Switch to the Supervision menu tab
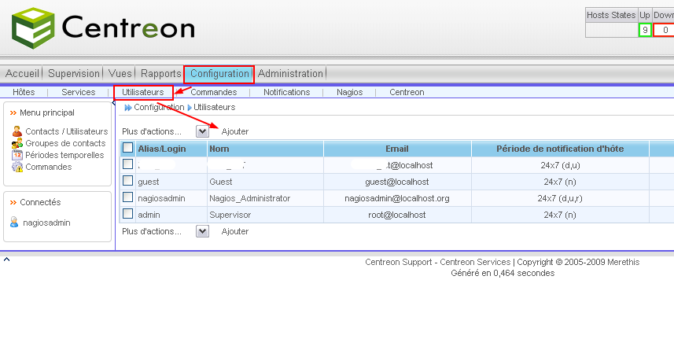The image size is (674, 346). click(x=74, y=74)
